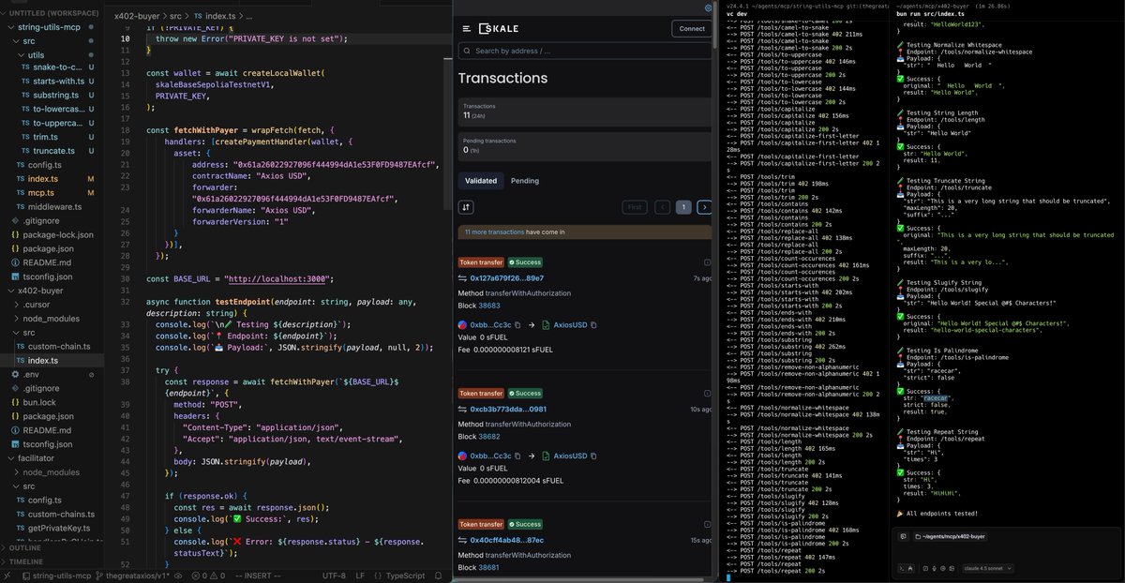Image resolution: width=1125 pixels, height=583 pixels.
Task: Open starts-with.ts in the explorer
Action: tap(58, 82)
